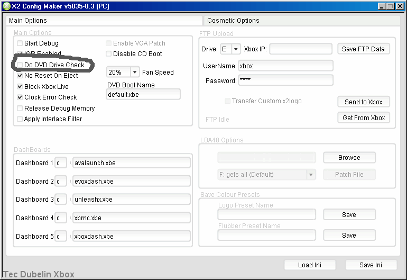The image size is (407, 280).
Task: Click the Save Ini button
Action: click(x=371, y=265)
